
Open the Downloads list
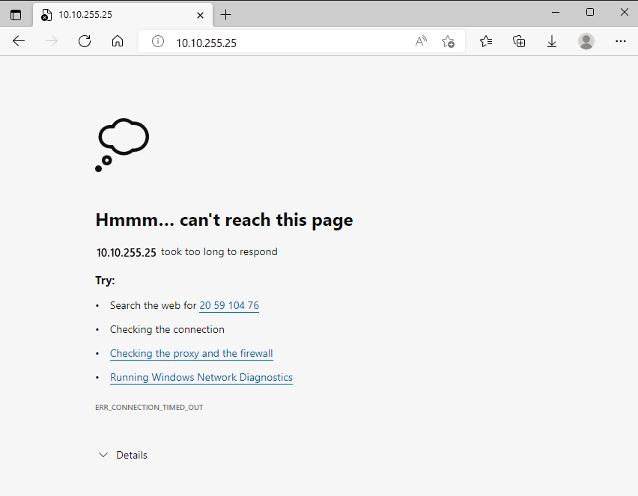(x=552, y=41)
